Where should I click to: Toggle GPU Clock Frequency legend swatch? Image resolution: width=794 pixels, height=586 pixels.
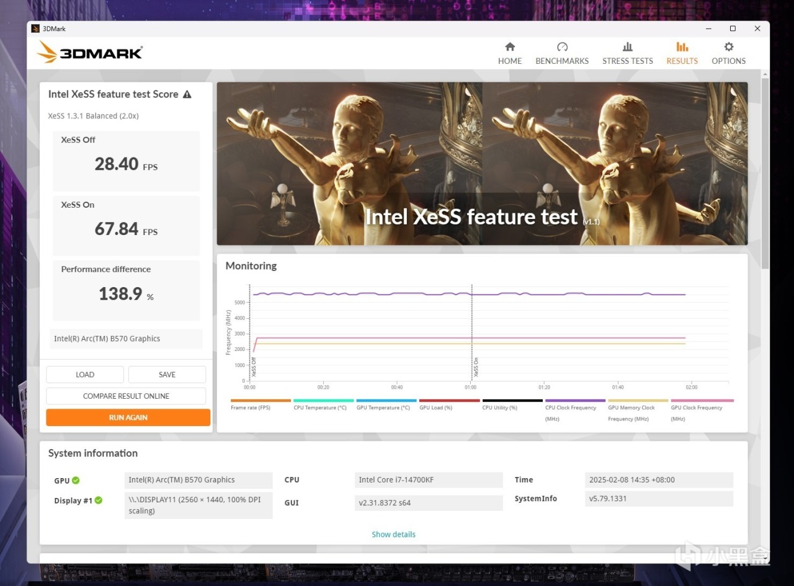coord(702,401)
